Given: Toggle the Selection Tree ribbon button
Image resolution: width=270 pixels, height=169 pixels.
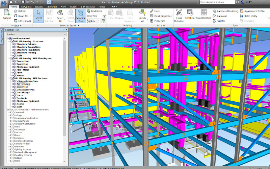Looking at the screenshot, I should (81, 16).
